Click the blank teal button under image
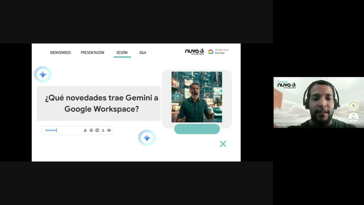This screenshot has width=364, height=205. click(197, 129)
